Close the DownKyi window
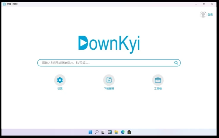Screen dimensions: 219x138 [x=212, y=4]
